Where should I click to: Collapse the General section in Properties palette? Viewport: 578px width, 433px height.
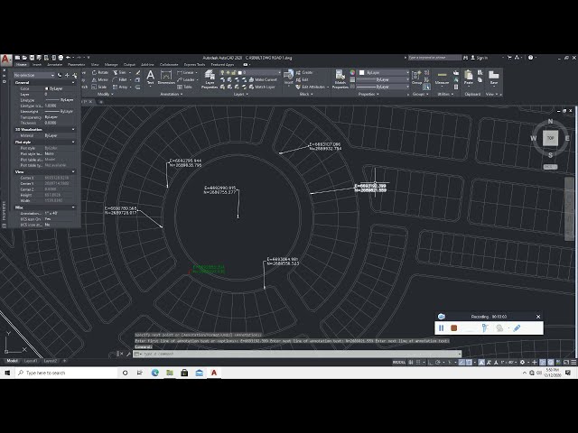point(74,82)
